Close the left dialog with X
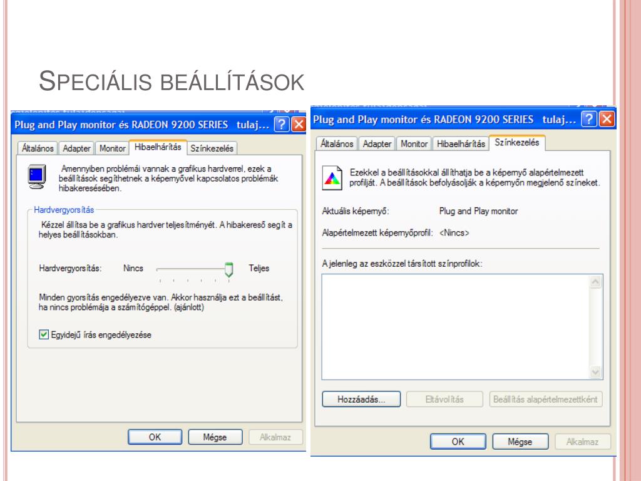This screenshot has width=641, height=481. click(299, 124)
